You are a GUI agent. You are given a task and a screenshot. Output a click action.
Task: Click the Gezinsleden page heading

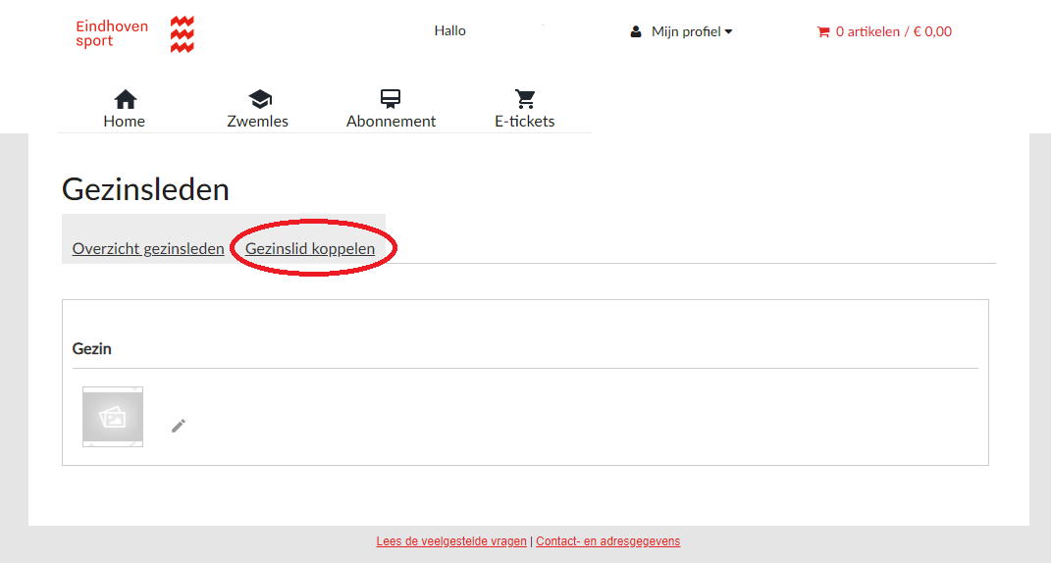pos(145,189)
